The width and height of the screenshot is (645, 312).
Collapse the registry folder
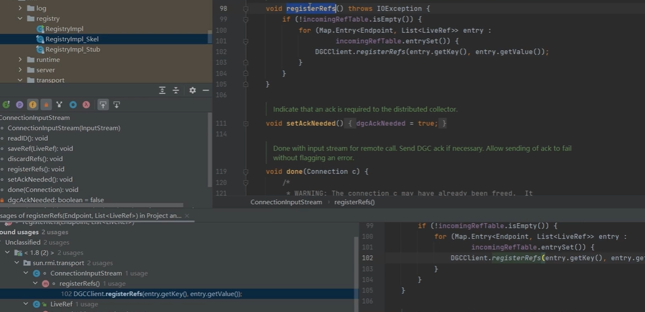[20, 19]
